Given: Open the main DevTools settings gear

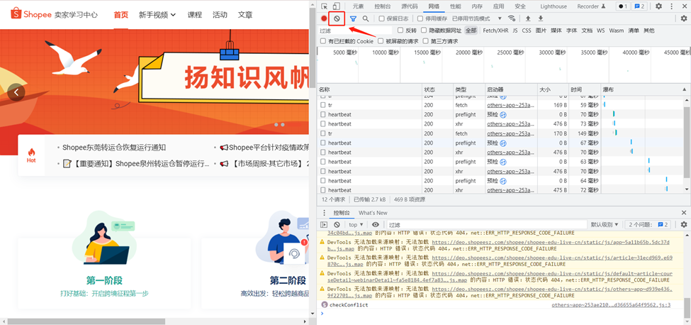Looking at the screenshot, I should [x=658, y=6].
